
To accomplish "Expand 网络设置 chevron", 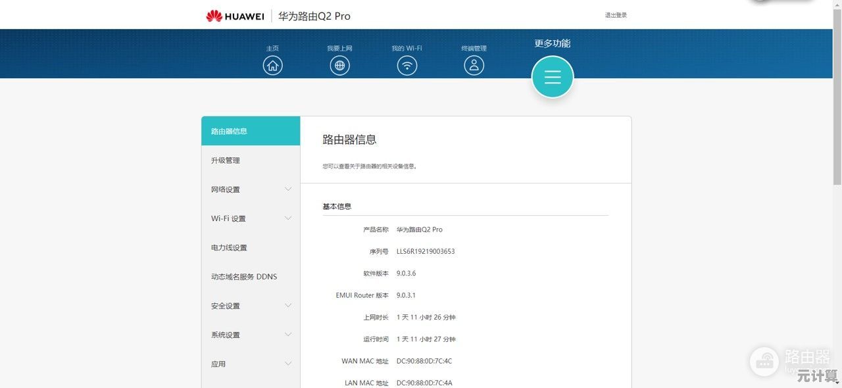I will click(288, 189).
